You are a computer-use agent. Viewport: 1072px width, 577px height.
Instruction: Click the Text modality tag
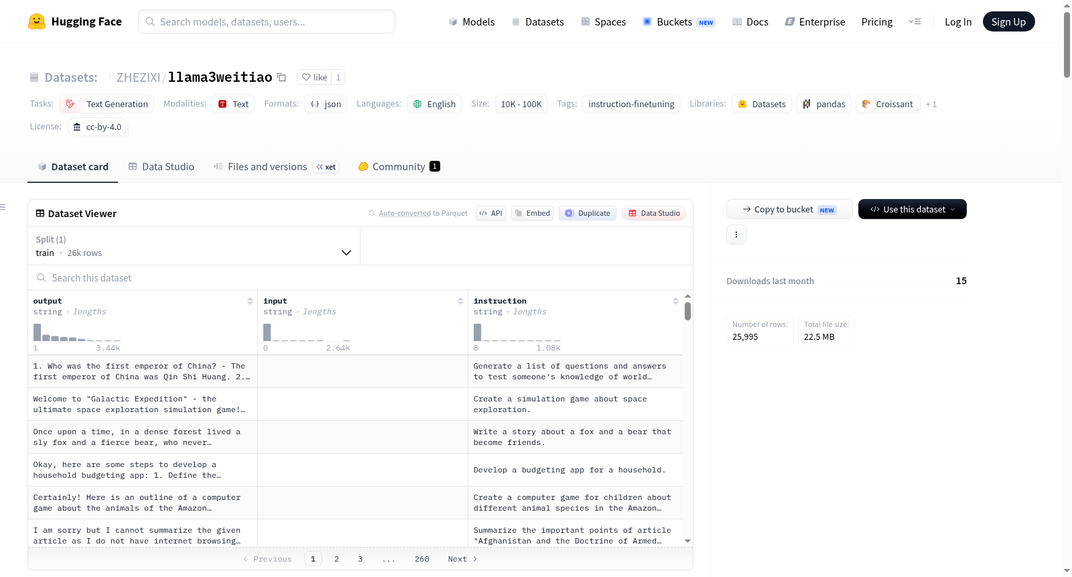tap(233, 104)
